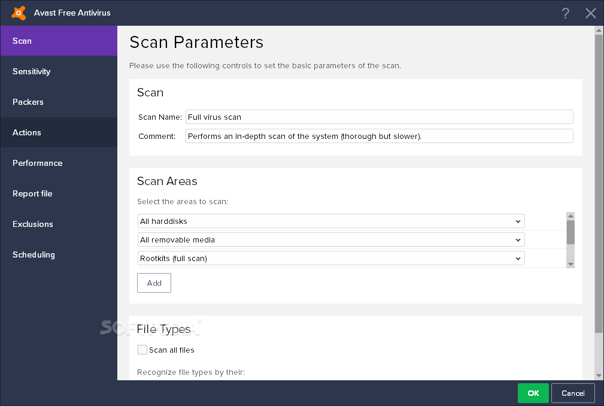Image resolution: width=604 pixels, height=406 pixels.
Task: Switch to the Scheduling tab
Action: tap(59, 254)
